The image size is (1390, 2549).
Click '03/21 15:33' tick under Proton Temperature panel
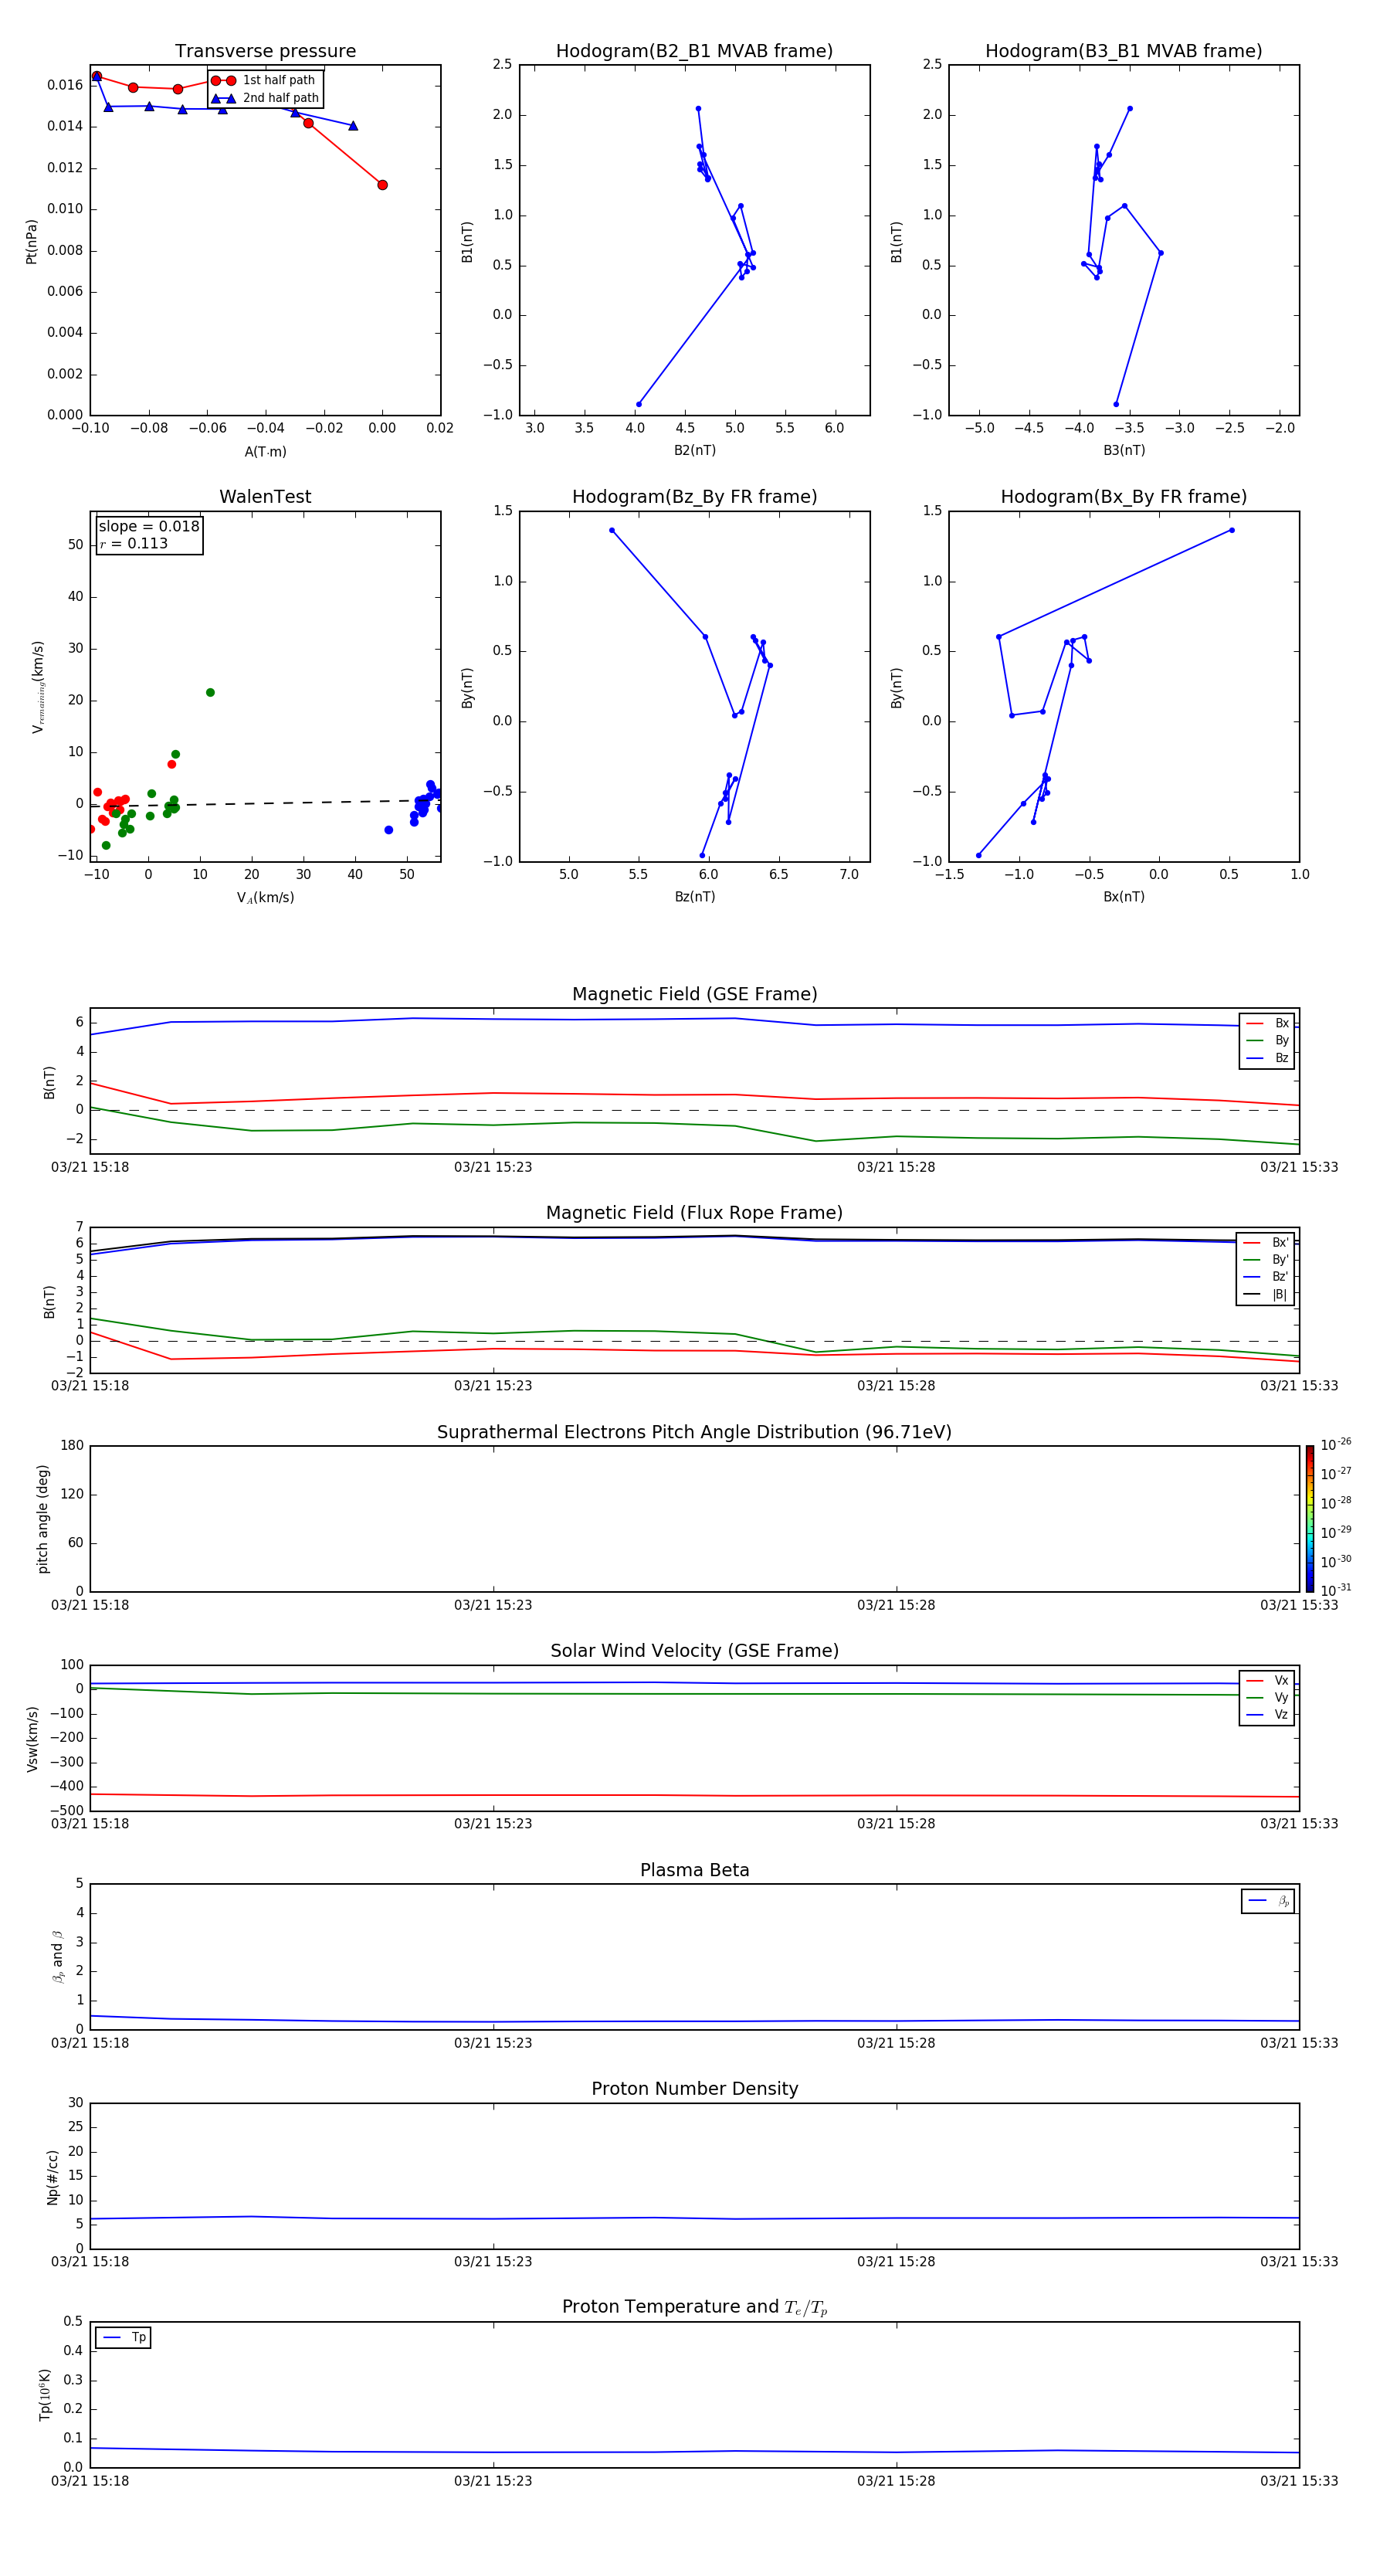click(1298, 2481)
